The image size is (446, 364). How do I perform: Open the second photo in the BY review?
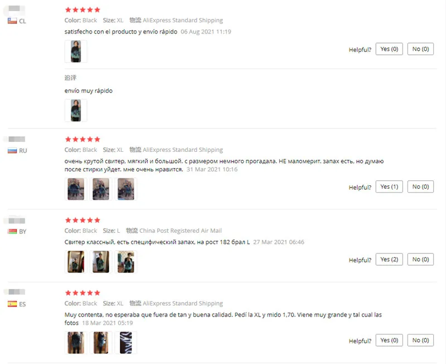[101, 262]
